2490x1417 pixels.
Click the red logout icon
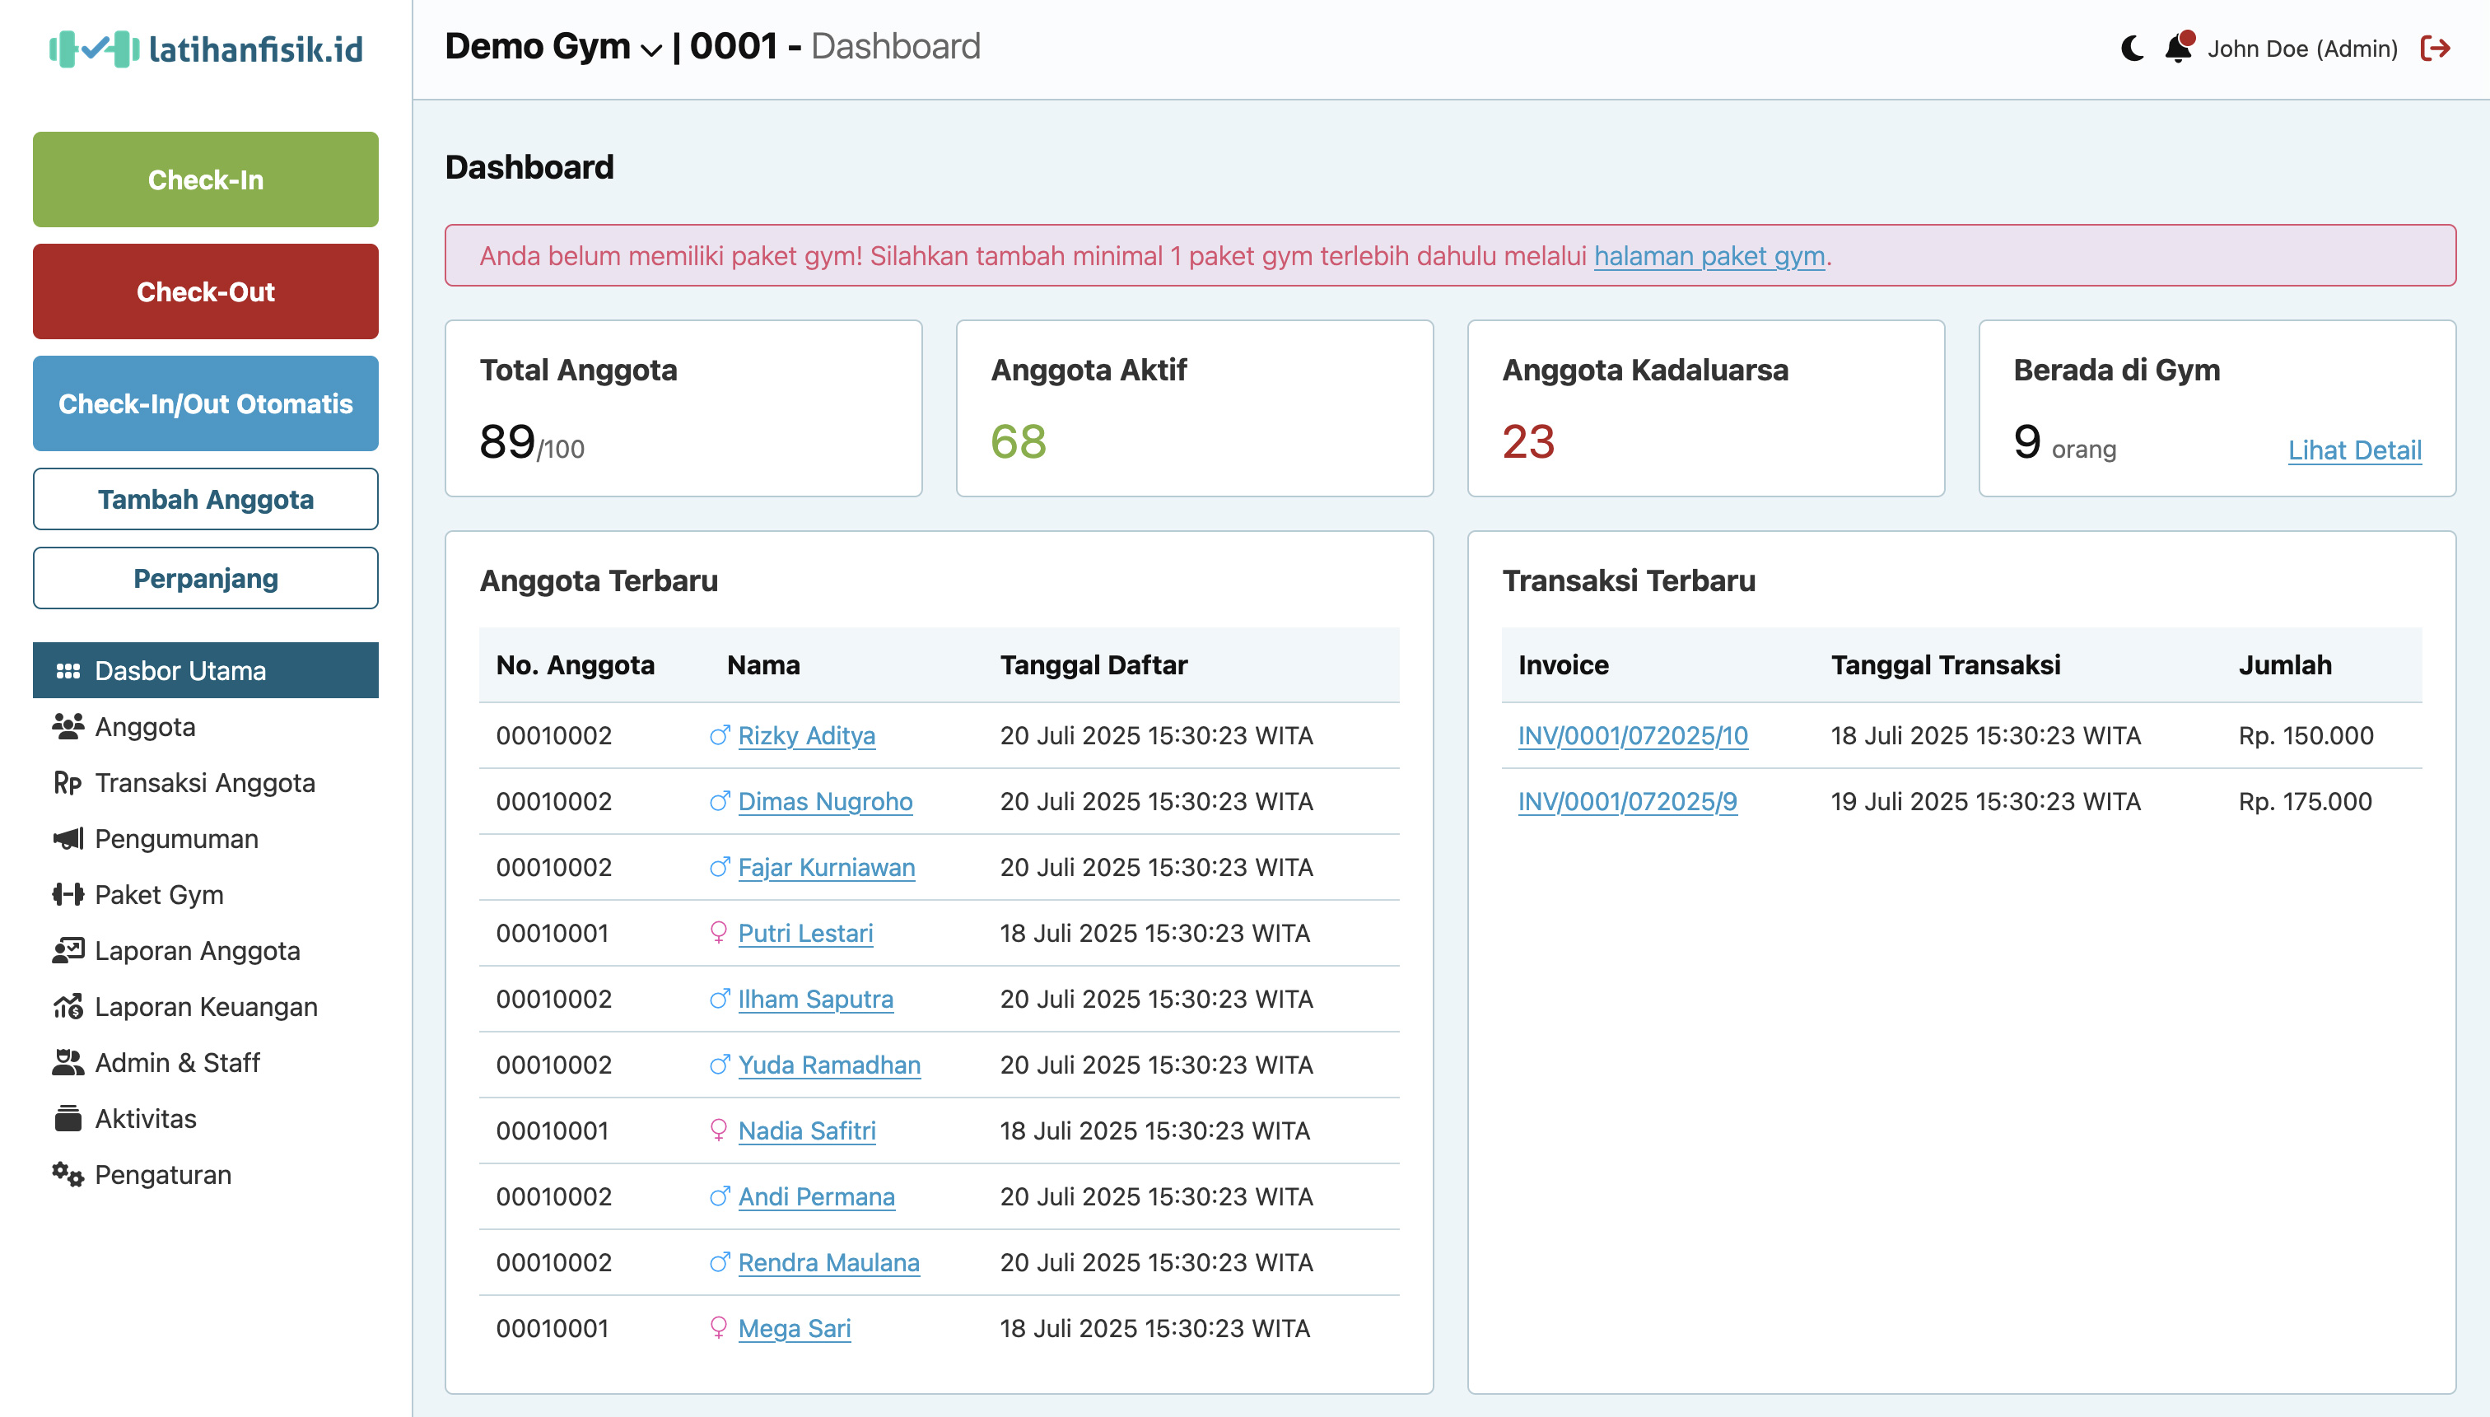[2435, 48]
